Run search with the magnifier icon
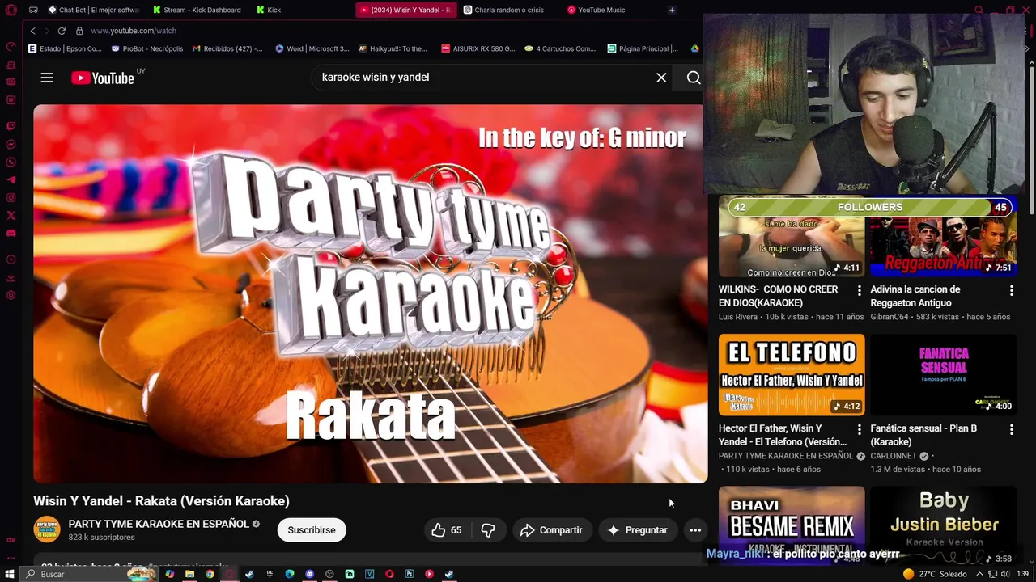This screenshot has width=1036, height=582. (x=694, y=78)
